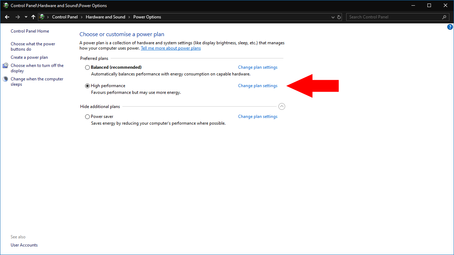Image resolution: width=454 pixels, height=255 pixels.
Task: Open User Accounts under See also
Action: tap(24, 245)
